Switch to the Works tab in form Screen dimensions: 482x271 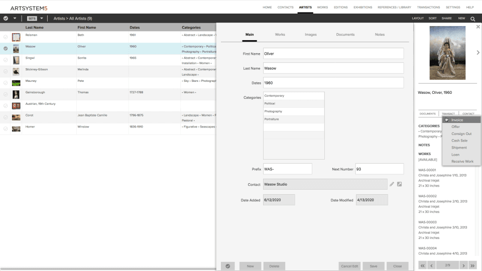tap(280, 35)
